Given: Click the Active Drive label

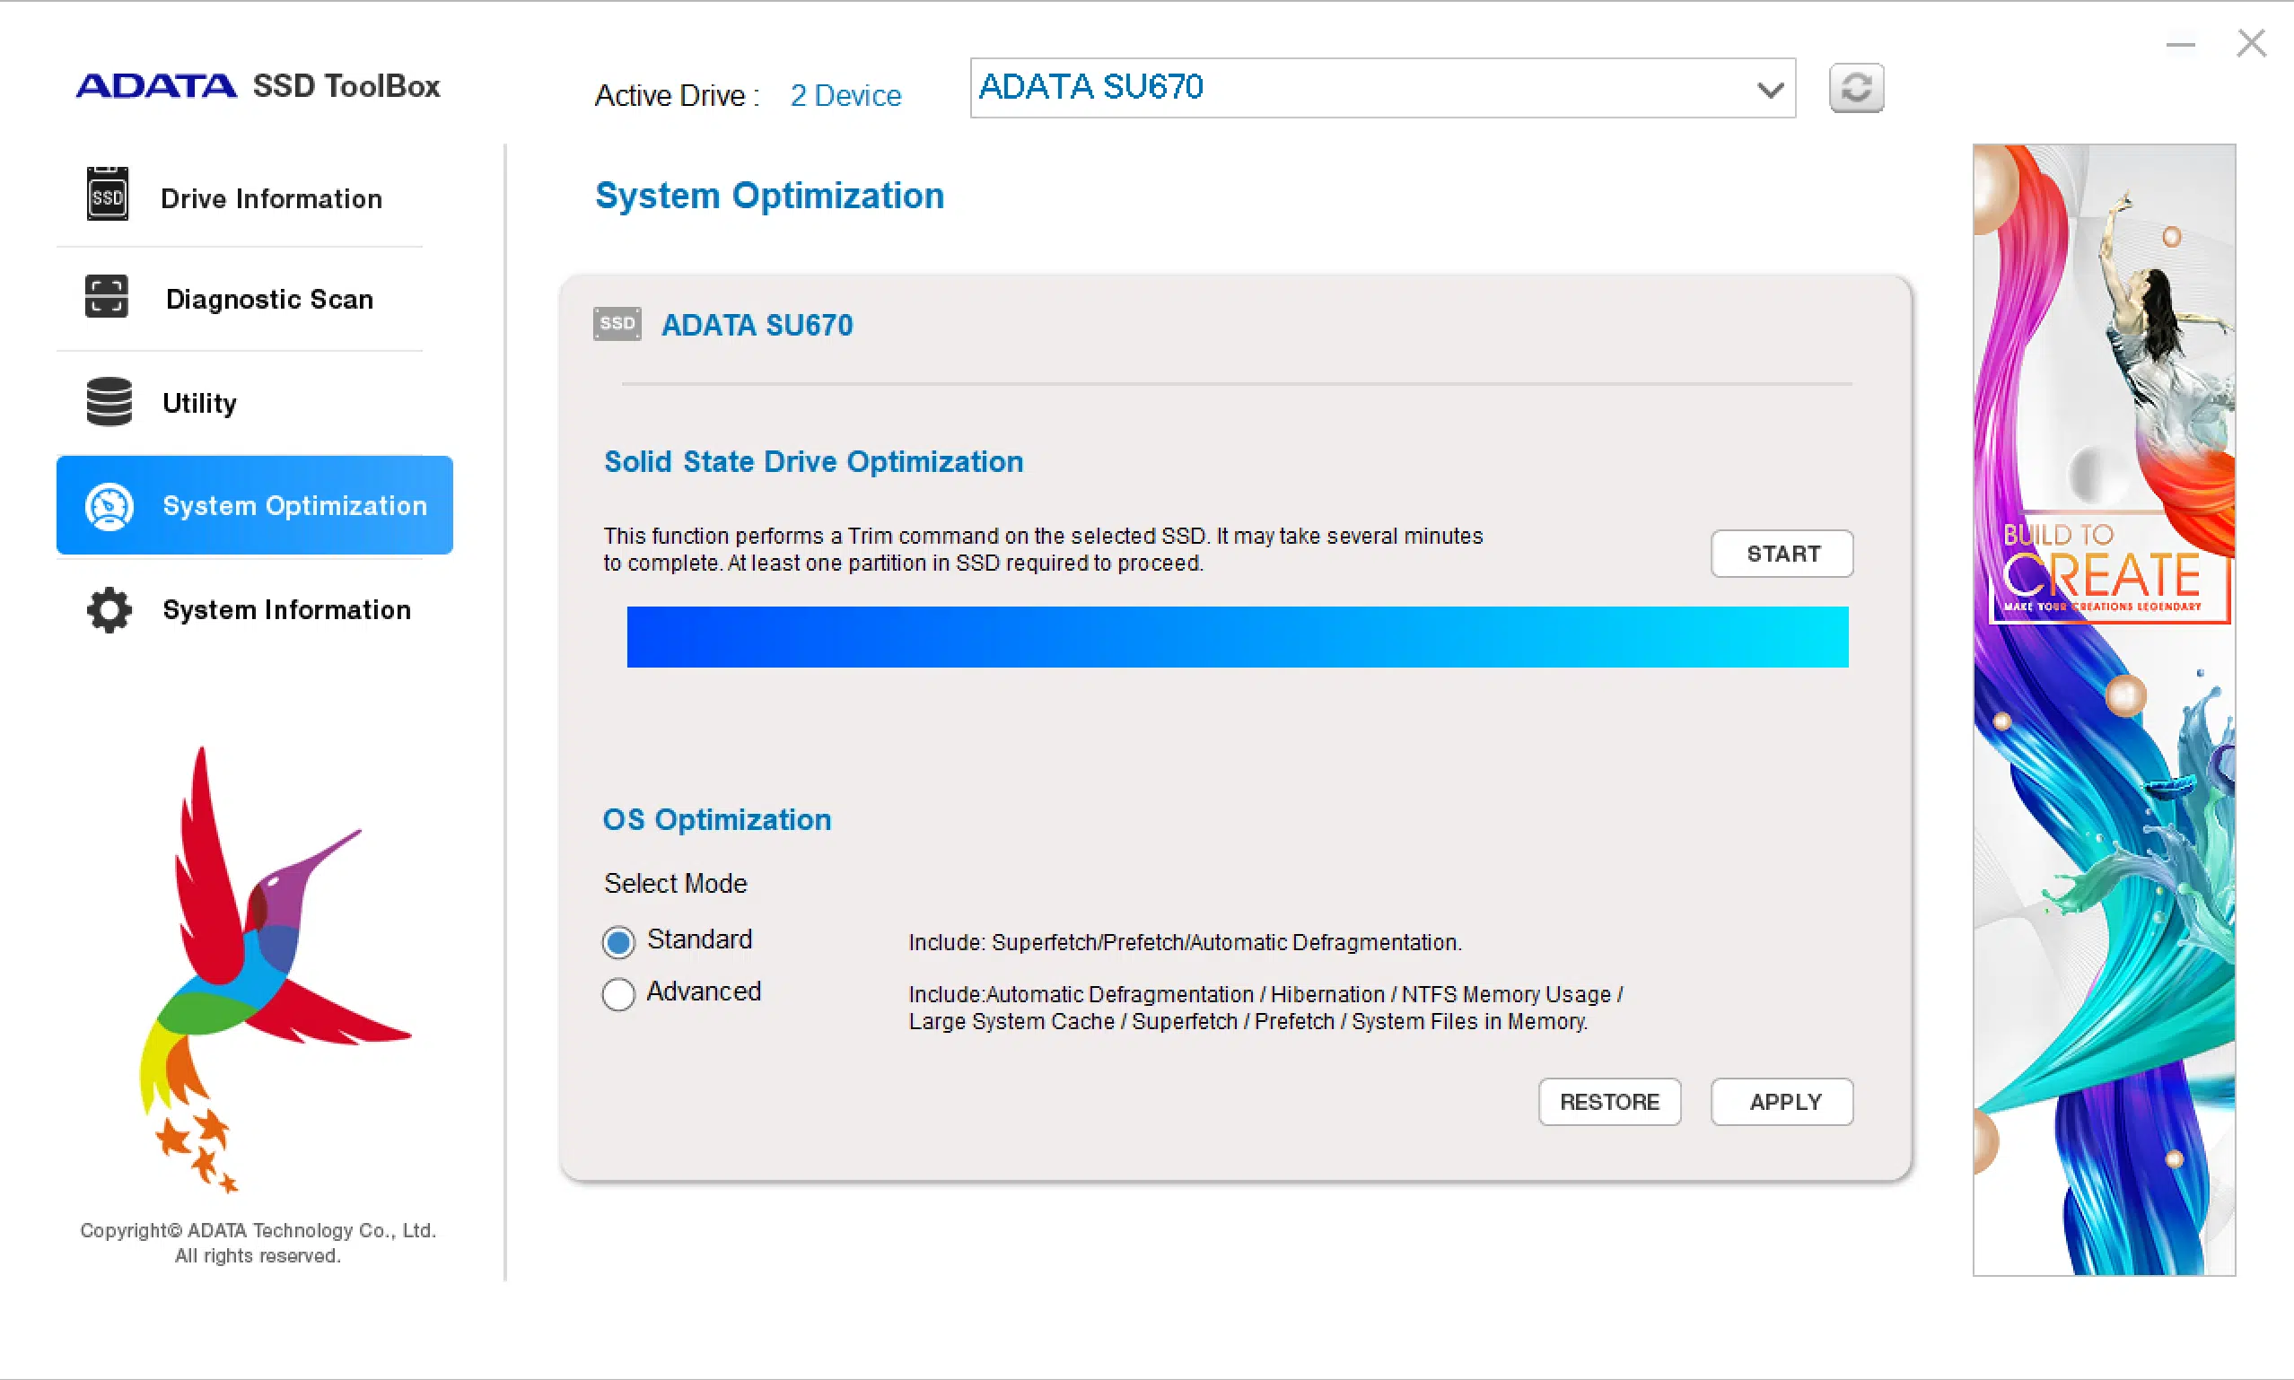Looking at the screenshot, I should [677, 95].
